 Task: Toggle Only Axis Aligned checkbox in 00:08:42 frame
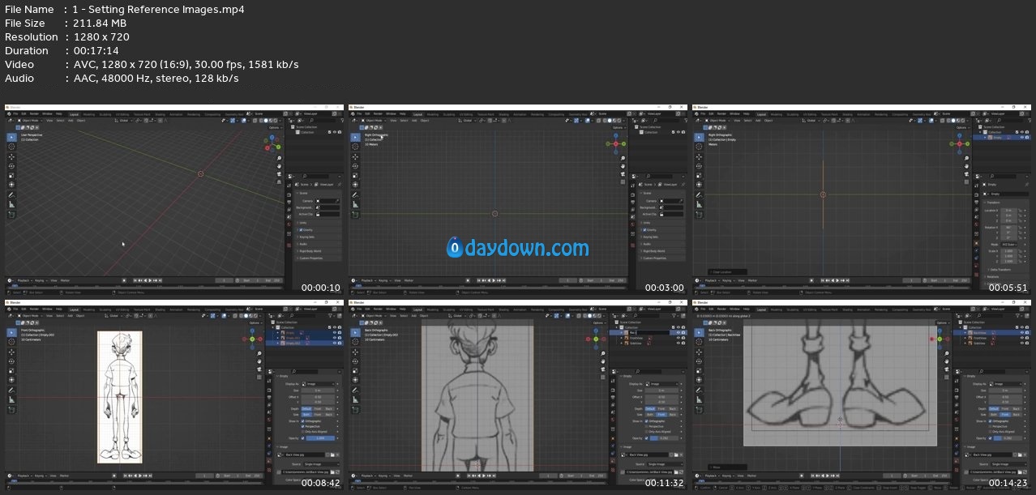click(302, 432)
